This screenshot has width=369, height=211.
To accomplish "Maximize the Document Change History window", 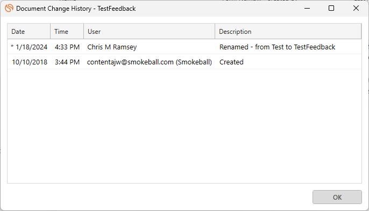I will tap(331, 8).
